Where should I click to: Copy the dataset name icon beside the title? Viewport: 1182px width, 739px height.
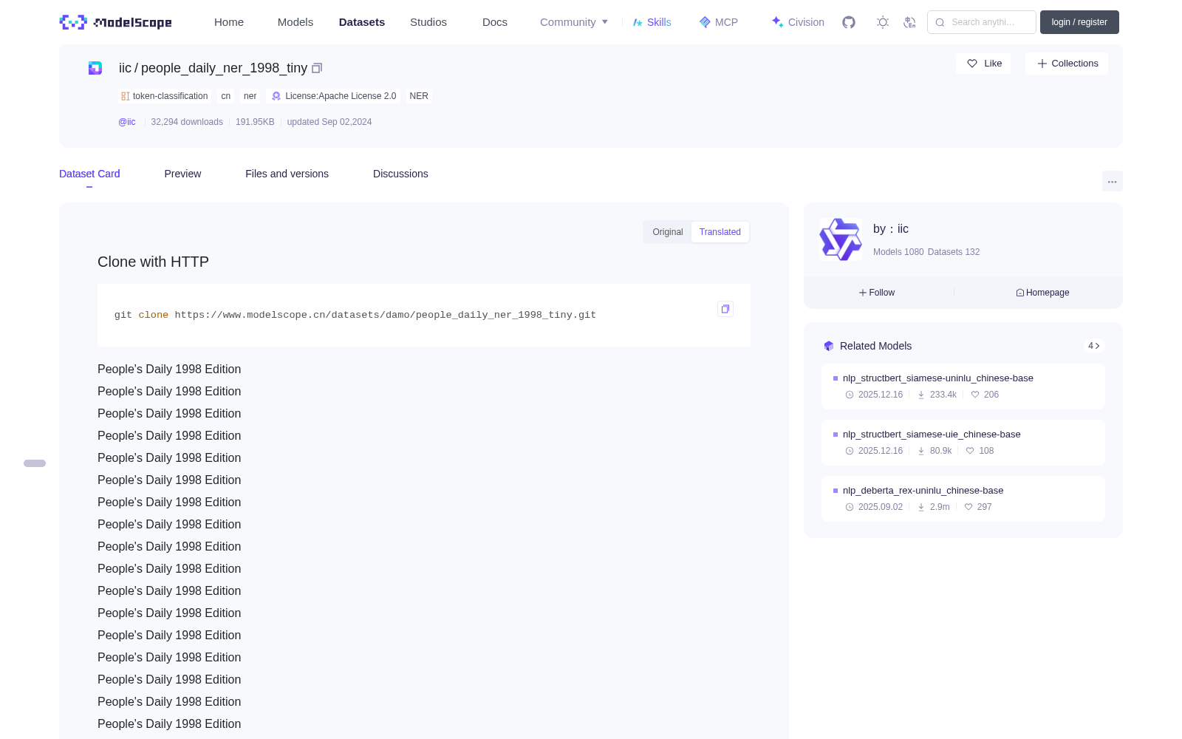click(x=317, y=68)
